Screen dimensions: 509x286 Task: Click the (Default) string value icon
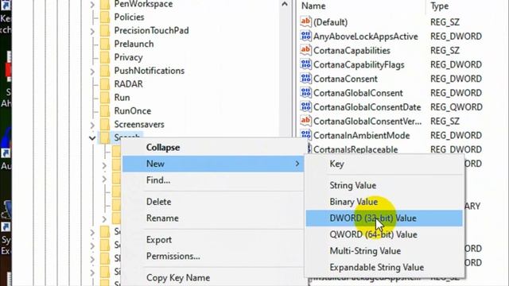pos(305,21)
